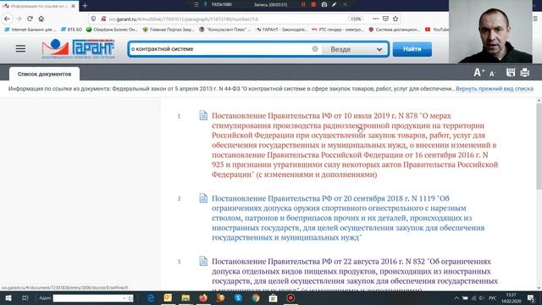Open the Garant hamburger menu
Screen dimensions: 542x305
[20, 49]
